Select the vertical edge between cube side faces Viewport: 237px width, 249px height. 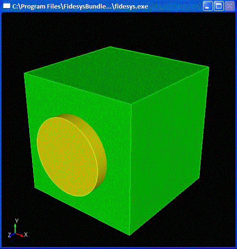pyautogui.click(x=131, y=170)
